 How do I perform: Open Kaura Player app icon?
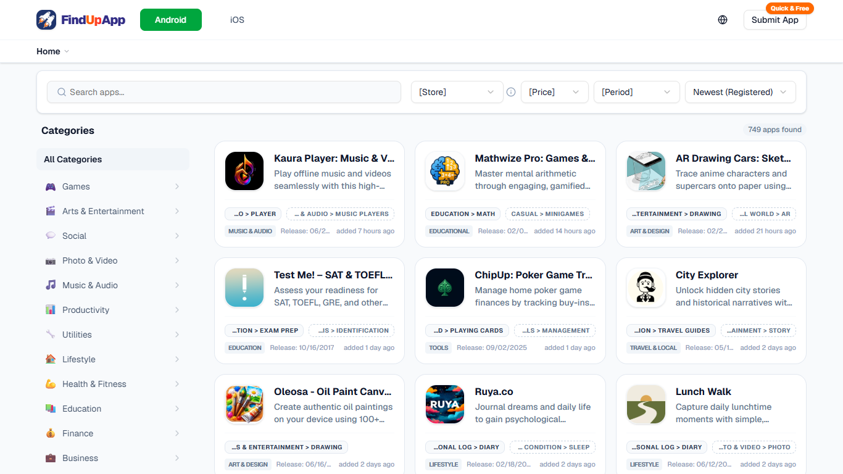click(x=244, y=171)
